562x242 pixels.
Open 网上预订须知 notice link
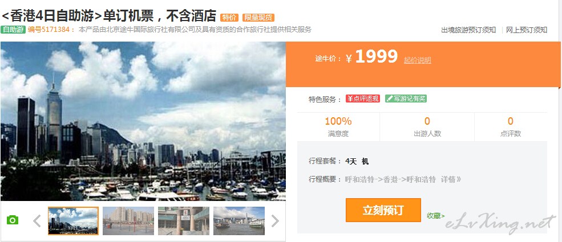coord(527,30)
